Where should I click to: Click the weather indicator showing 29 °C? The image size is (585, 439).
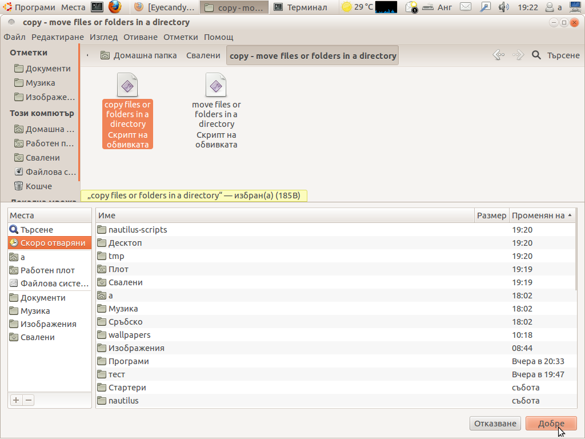pos(357,7)
